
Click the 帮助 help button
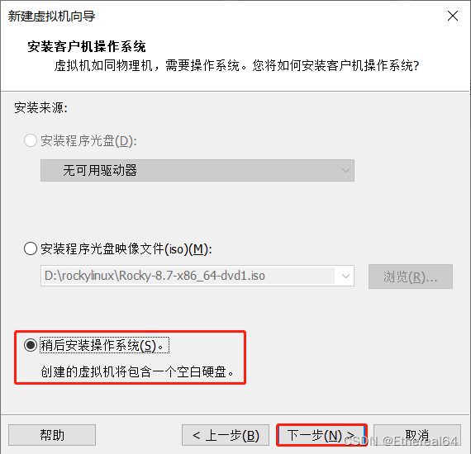tap(52, 435)
